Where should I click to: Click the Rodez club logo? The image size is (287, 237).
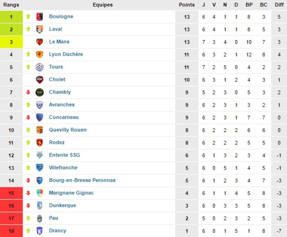(x=40, y=143)
